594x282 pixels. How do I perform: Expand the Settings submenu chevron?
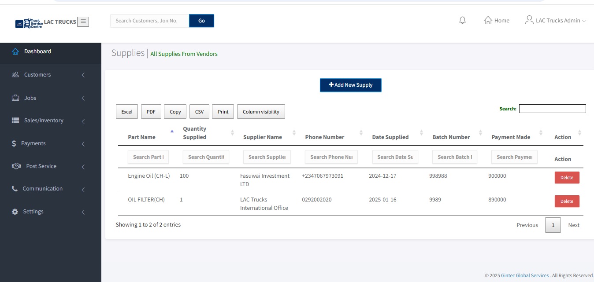pyautogui.click(x=83, y=212)
